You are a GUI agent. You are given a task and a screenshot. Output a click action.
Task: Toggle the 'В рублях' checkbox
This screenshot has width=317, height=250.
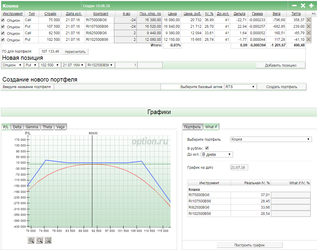[x=207, y=148]
